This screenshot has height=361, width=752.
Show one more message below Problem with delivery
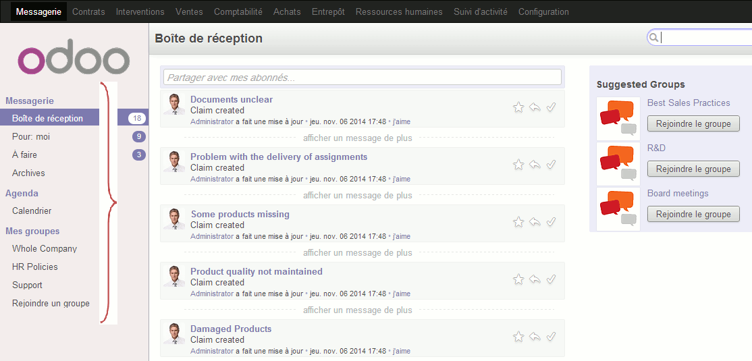(357, 196)
